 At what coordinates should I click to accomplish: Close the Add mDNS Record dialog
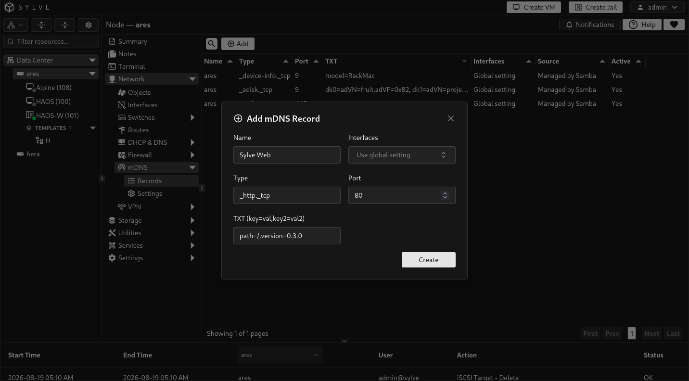[451, 118]
